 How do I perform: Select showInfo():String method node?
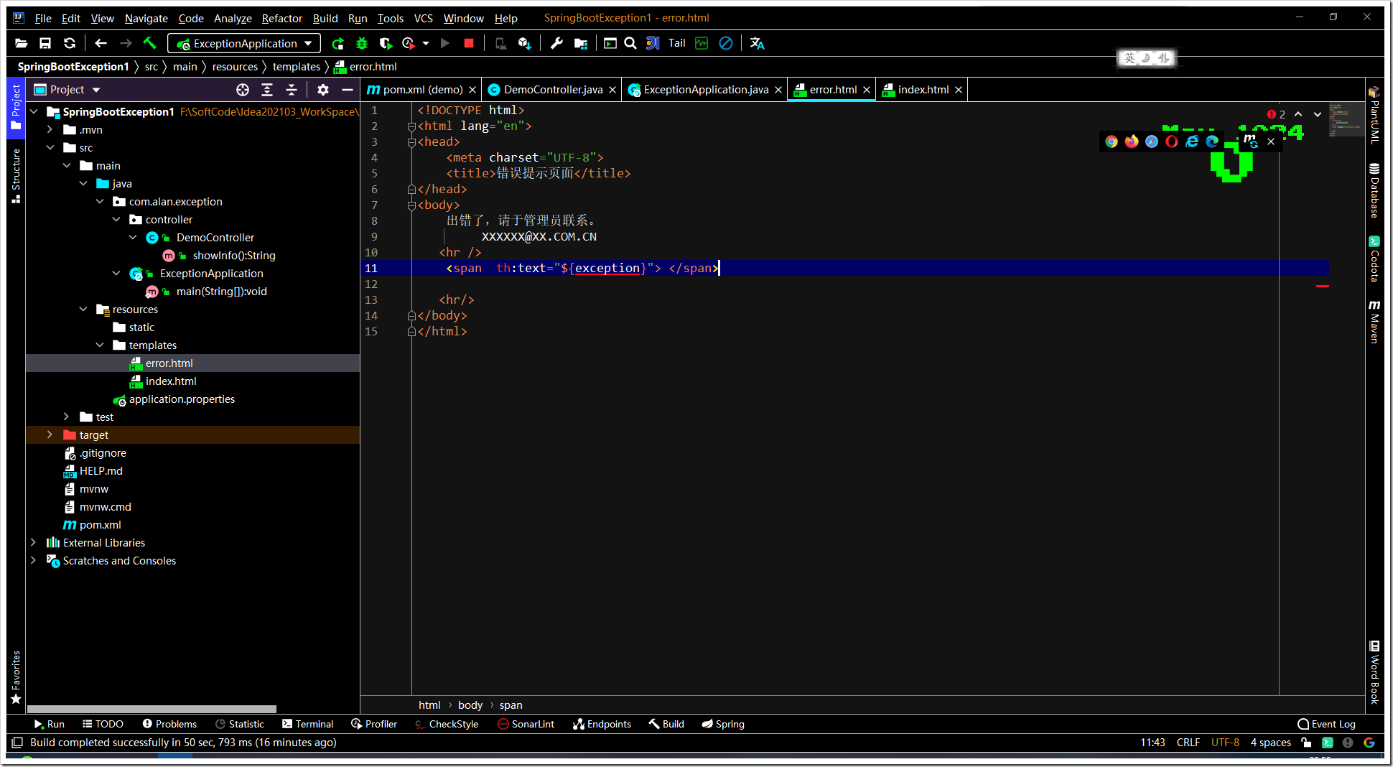tap(233, 255)
